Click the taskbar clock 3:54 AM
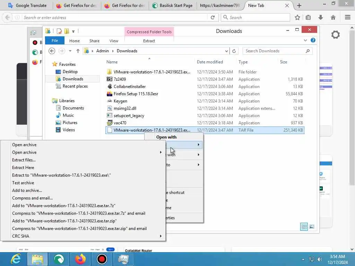Image resolution: width=355 pixels, height=266 pixels. tap(337, 257)
